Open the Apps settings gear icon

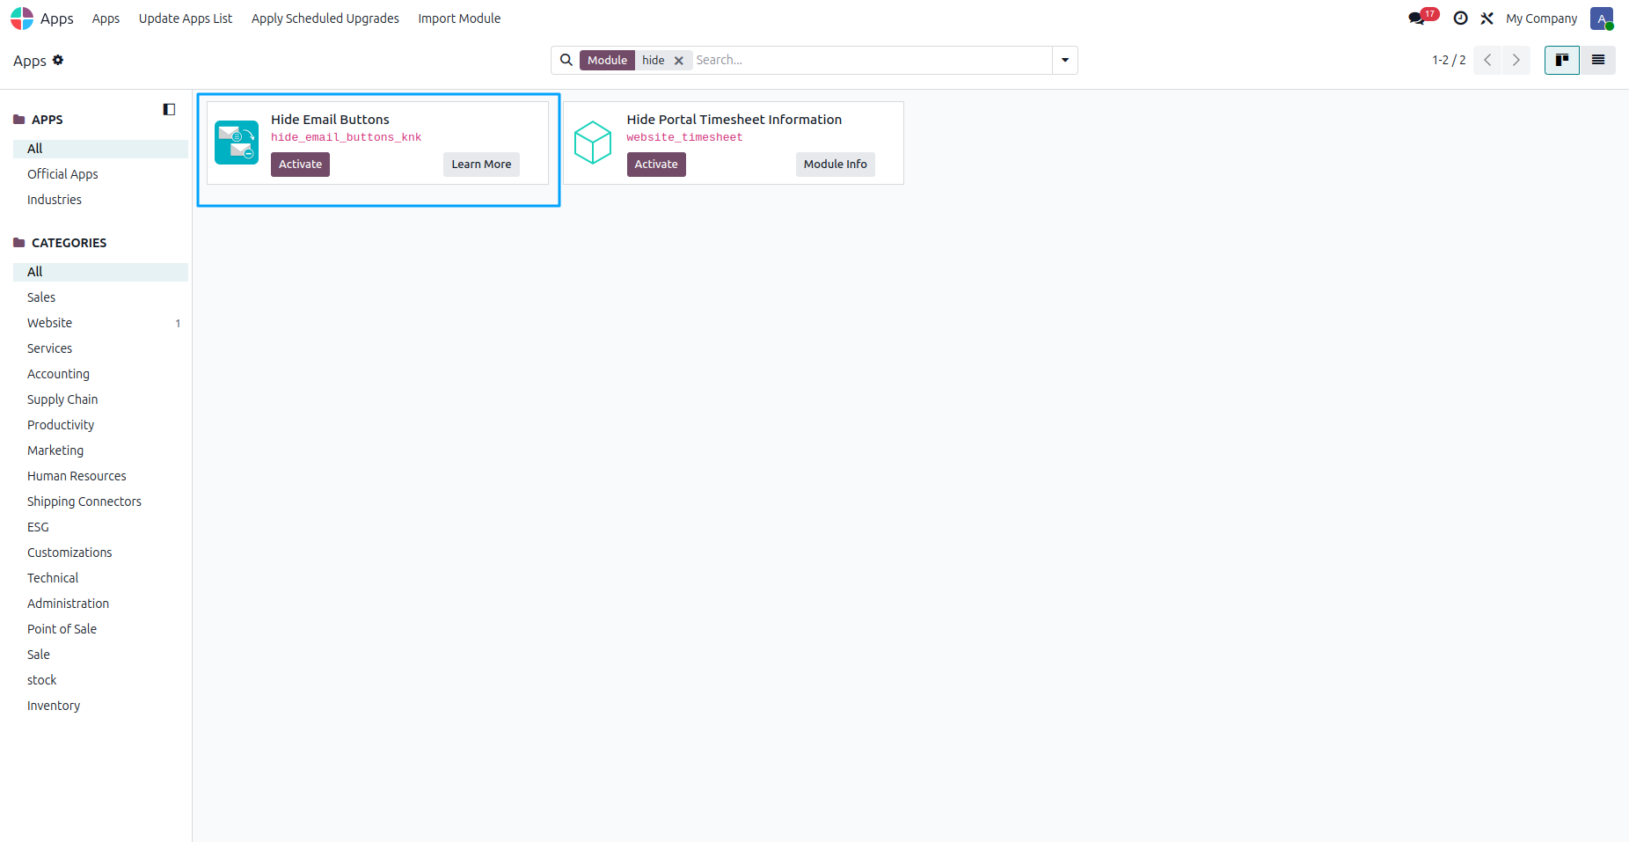point(58,60)
